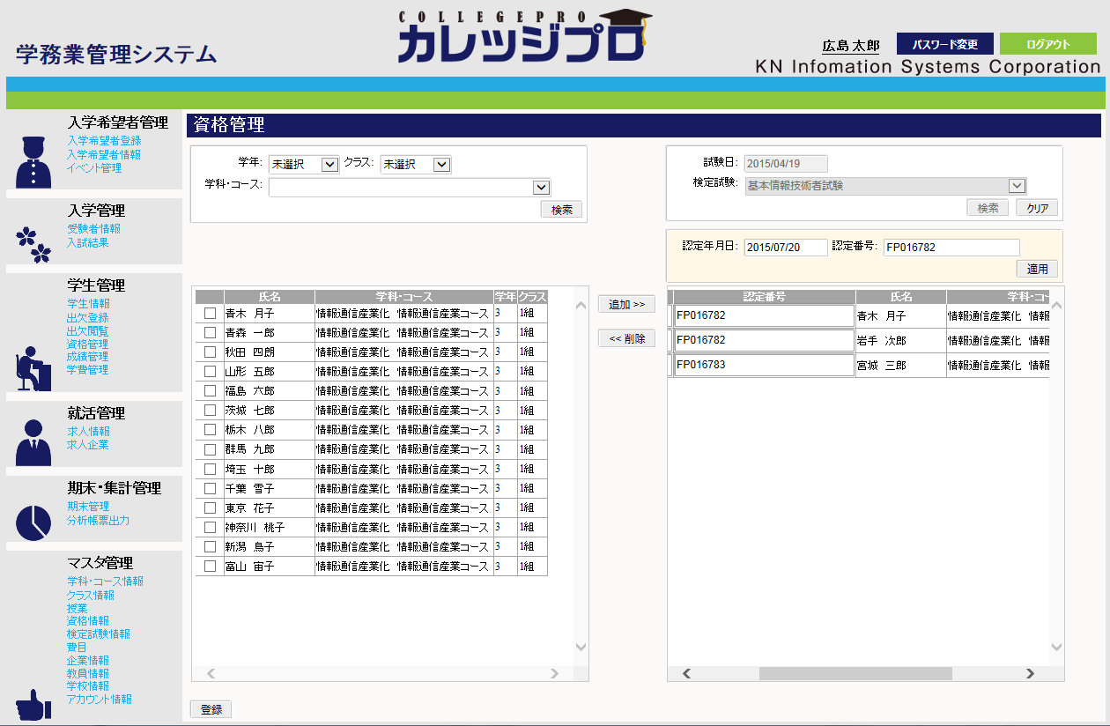Image resolution: width=1110 pixels, height=726 pixels.
Task: Click the パスワード変更 button
Action: point(945,44)
